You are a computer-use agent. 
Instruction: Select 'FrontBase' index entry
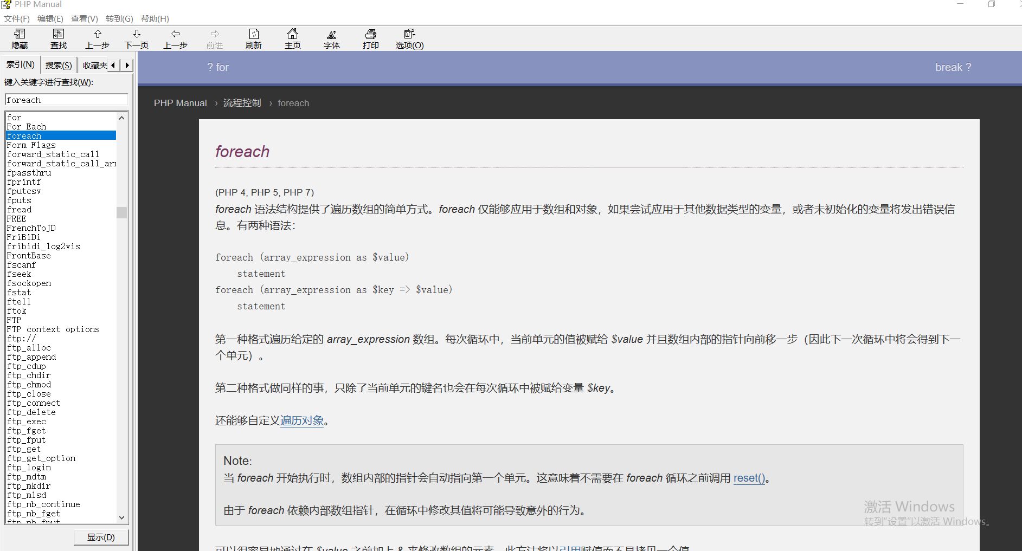coord(29,255)
